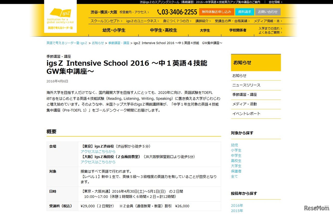Open the 講師紹介 menu item
This screenshot has width=333, height=214.
click(x=203, y=21)
